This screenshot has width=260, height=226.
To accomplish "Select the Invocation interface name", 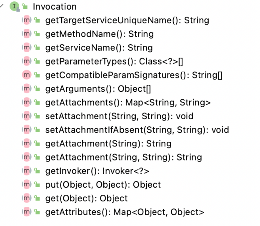I will click(55, 7).
